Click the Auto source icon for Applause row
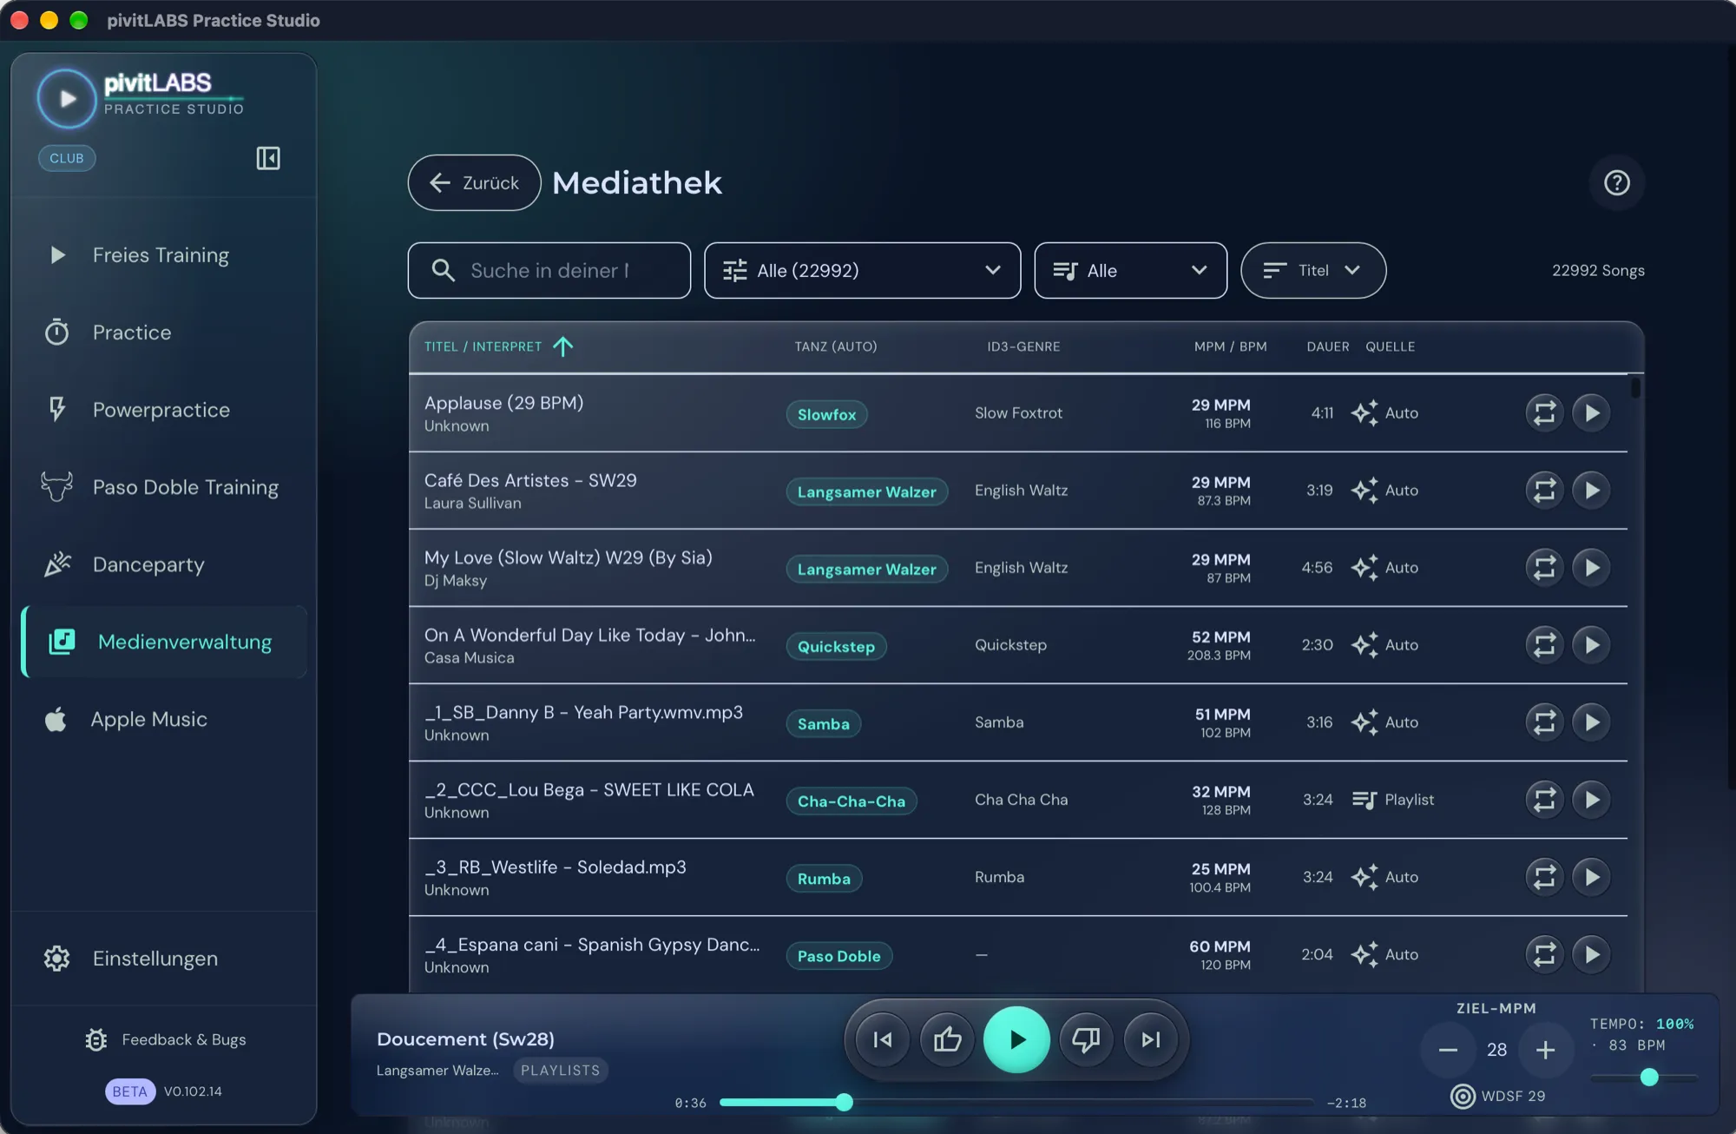The image size is (1736, 1134). click(x=1364, y=412)
